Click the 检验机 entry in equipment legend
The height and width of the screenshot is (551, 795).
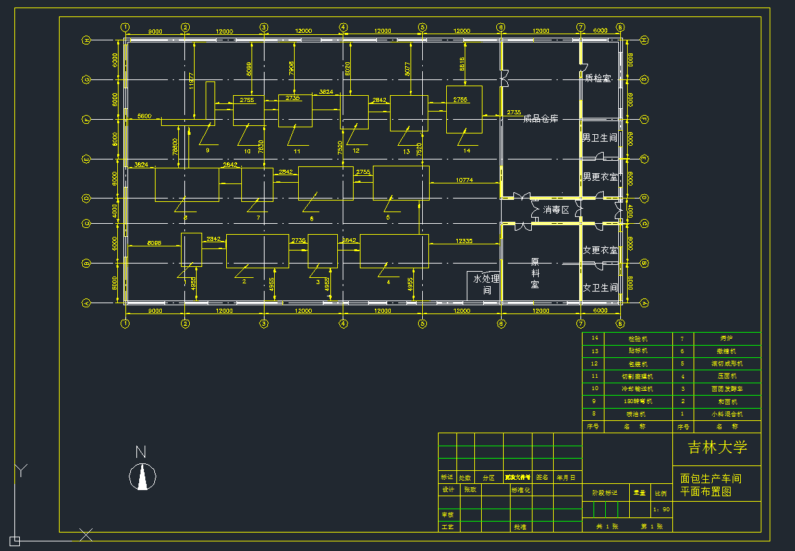(637, 339)
